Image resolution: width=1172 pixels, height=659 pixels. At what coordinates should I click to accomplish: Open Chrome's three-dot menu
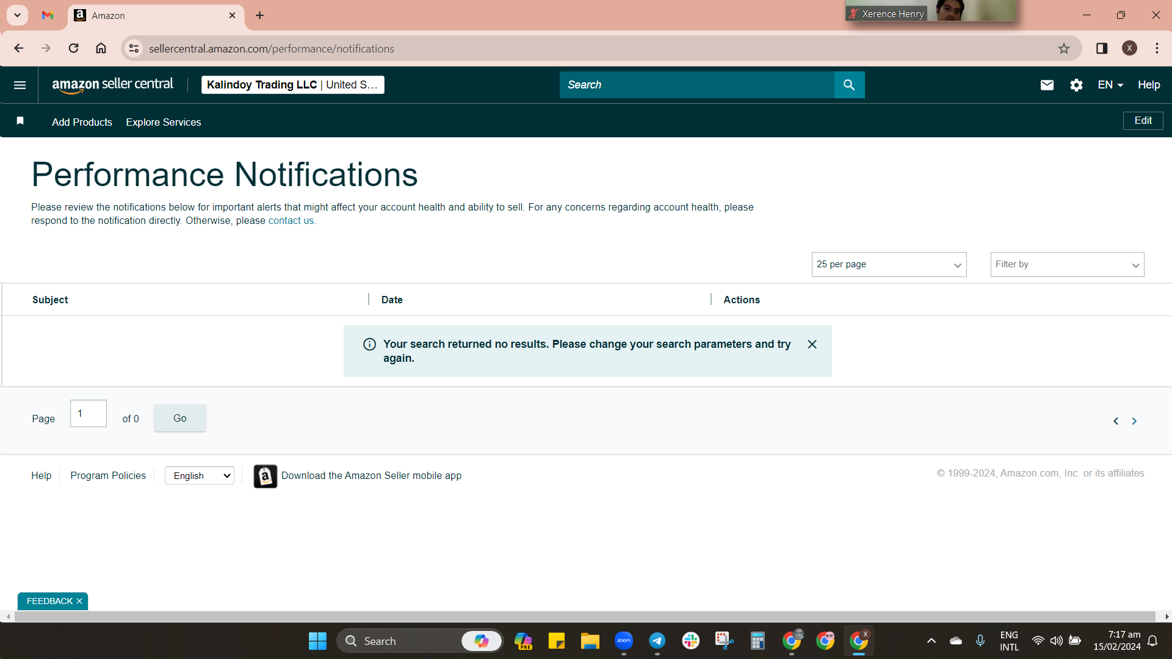pyautogui.click(x=1157, y=48)
